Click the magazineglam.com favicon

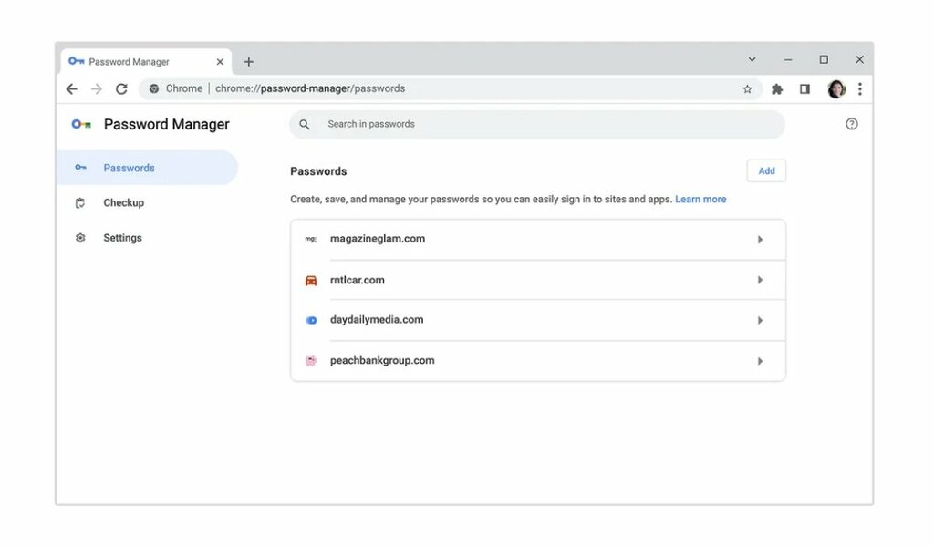311,239
